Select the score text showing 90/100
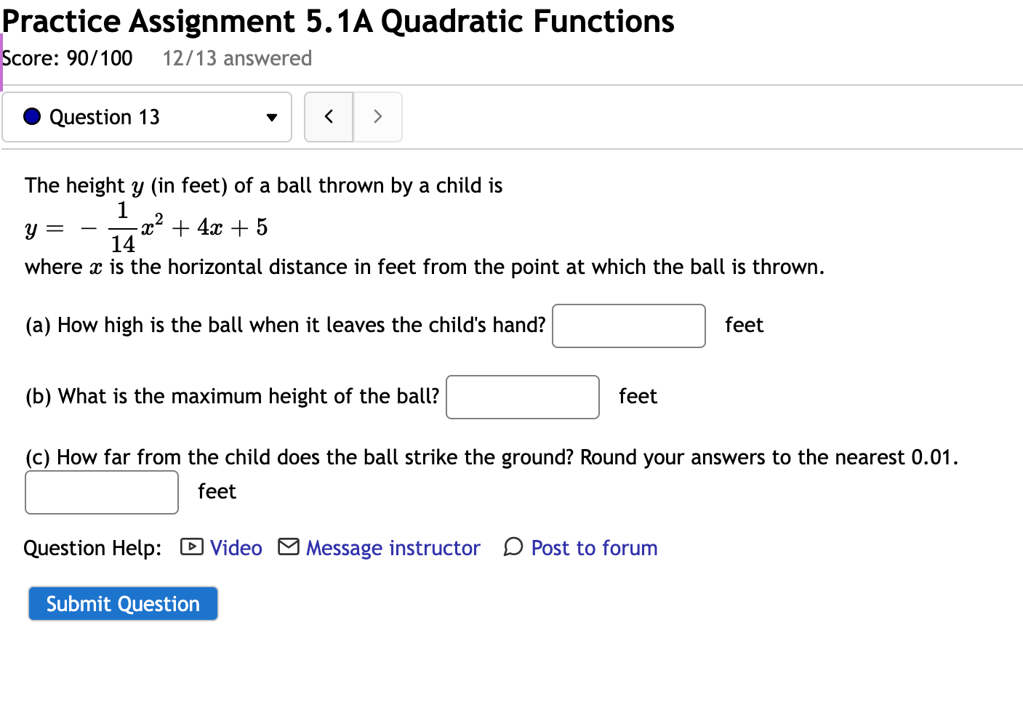Image resolution: width=1023 pixels, height=710 pixels. pos(68,58)
